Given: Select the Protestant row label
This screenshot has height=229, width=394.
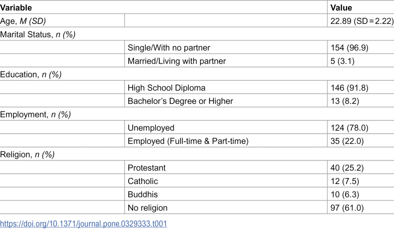Looking at the screenshot, I should click(147, 168).
